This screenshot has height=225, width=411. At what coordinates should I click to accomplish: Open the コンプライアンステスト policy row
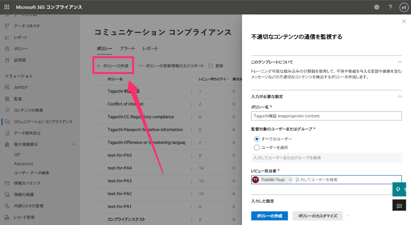tap(126, 220)
